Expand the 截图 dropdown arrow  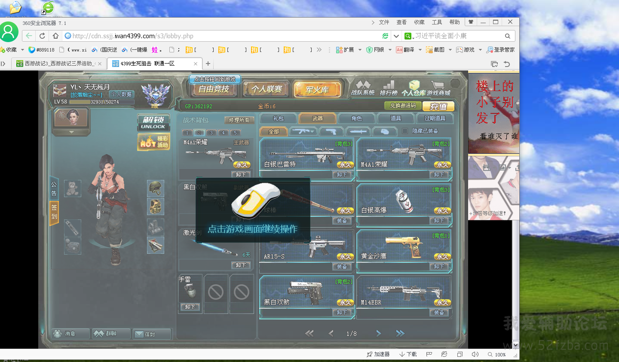click(x=450, y=50)
